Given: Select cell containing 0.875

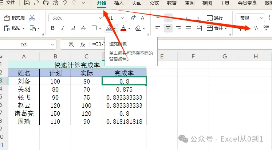Looking at the screenshot, I should click(x=124, y=89).
